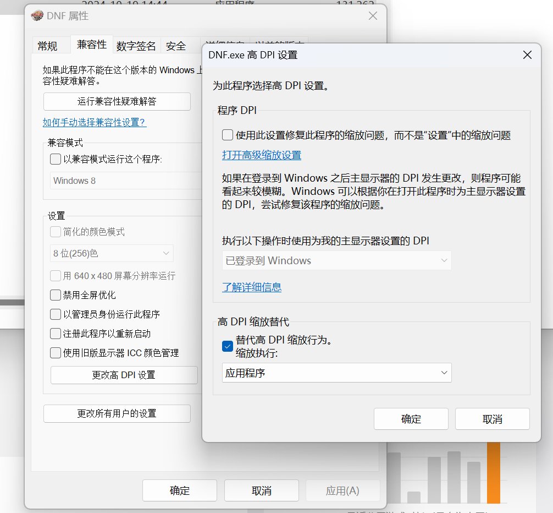553x513 pixels.
Task: Click 取消 in the DNF properties window
Action: 262,490
